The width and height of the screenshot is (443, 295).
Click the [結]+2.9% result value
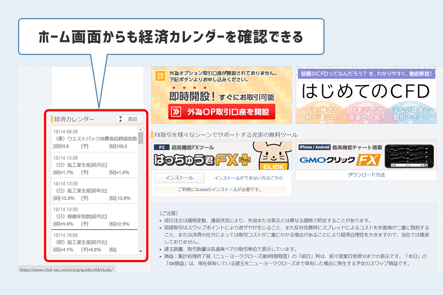pos(119,224)
